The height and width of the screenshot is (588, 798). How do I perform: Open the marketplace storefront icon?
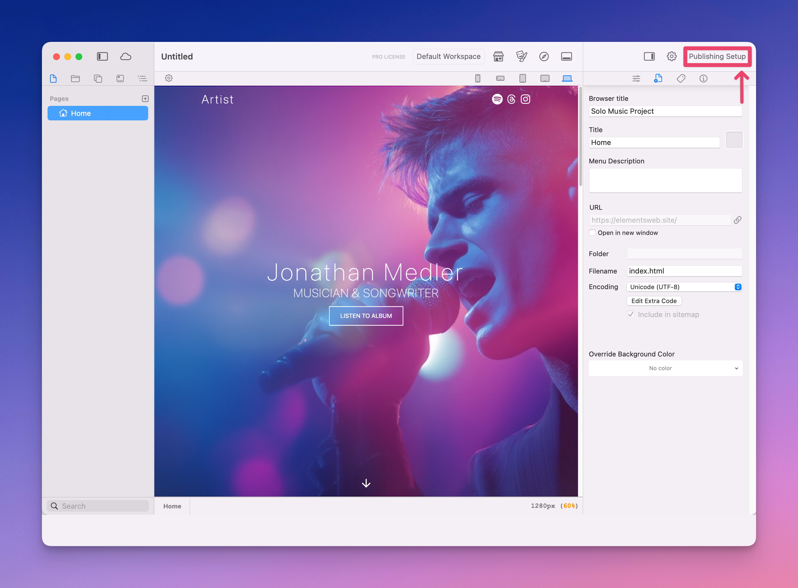498,57
